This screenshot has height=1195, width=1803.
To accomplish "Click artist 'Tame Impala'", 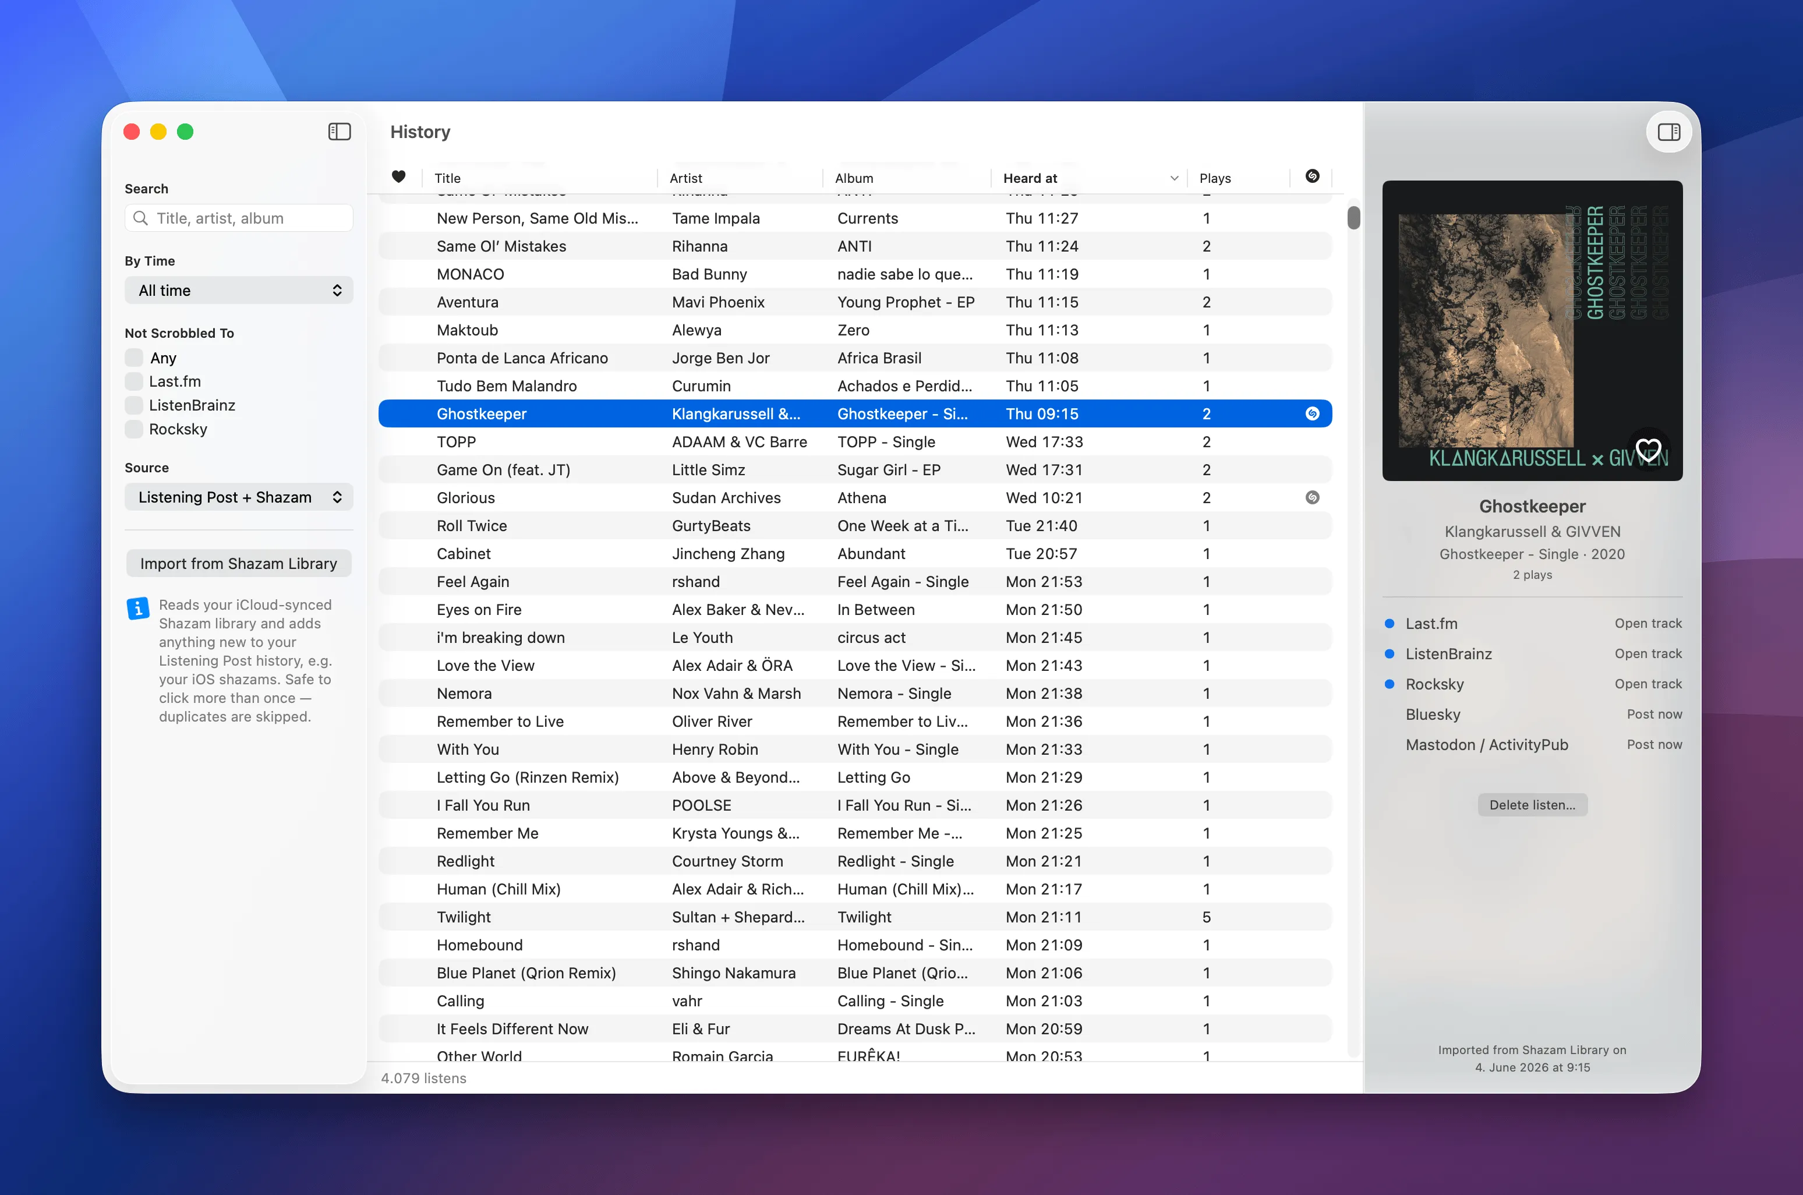I will pos(716,218).
